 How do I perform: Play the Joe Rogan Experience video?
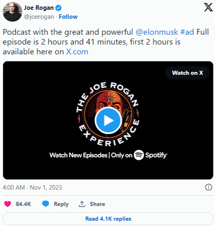point(108,121)
